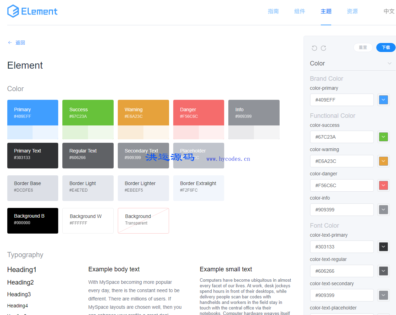Viewport: 396px width, 315px height.
Task: Open the color-warning color picker
Action: click(x=384, y=161)
